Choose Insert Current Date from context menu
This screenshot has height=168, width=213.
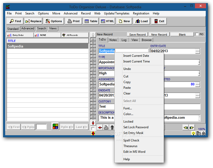click(139, 56)
